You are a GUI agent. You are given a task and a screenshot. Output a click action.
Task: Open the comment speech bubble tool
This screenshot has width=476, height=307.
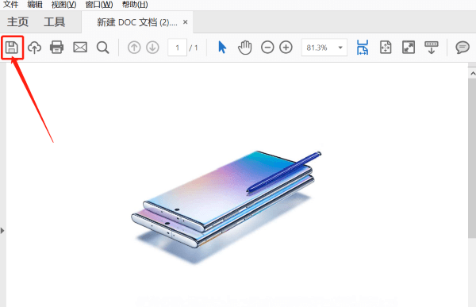(463, 48)
